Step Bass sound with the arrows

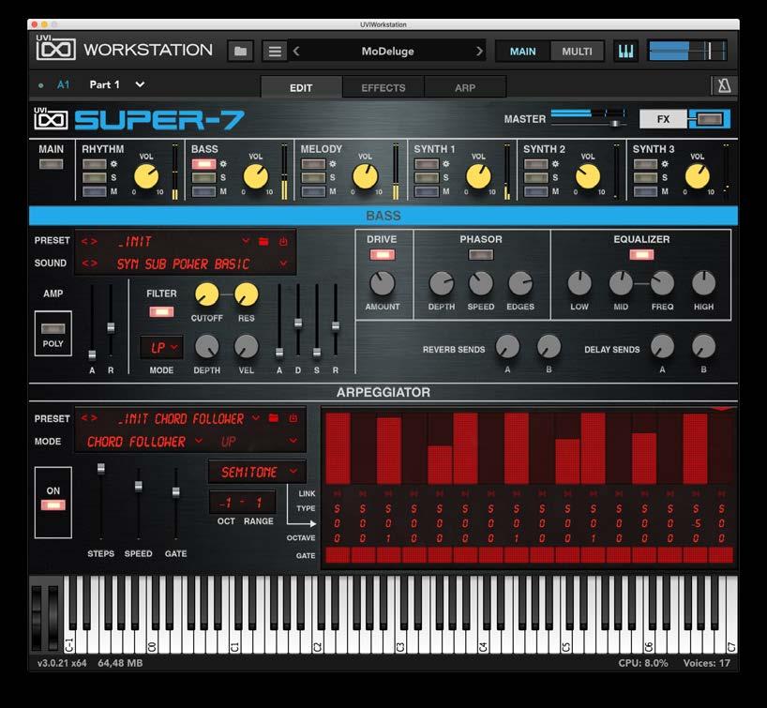(x=89, y=264)
